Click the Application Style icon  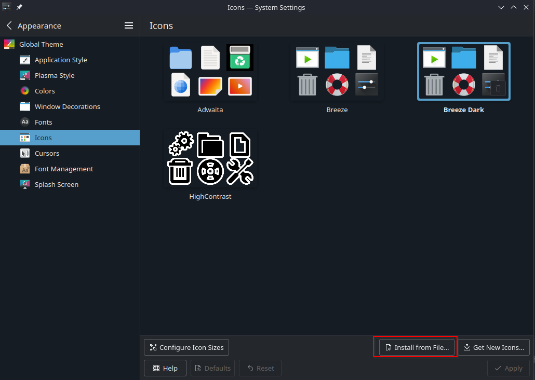click(x=25, y=60)
